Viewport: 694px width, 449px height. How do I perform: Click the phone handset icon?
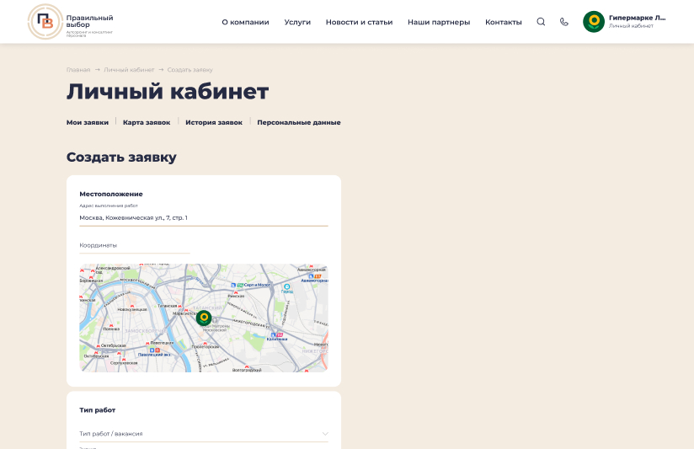click(564, 22)
